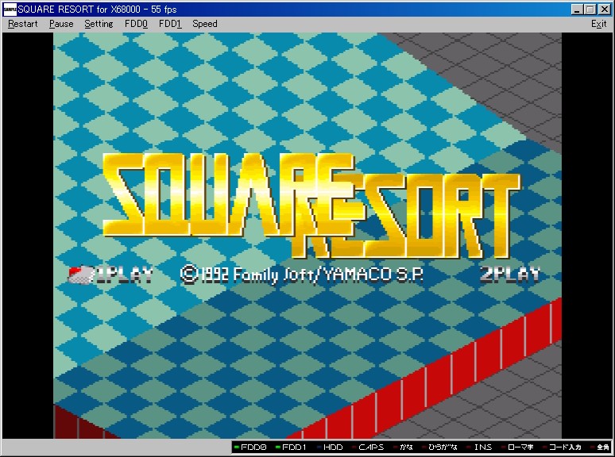This screenshot has width=615, height=457.
Task: Select the 2PLAY option on title screen
Action: (x=509, y=275)
